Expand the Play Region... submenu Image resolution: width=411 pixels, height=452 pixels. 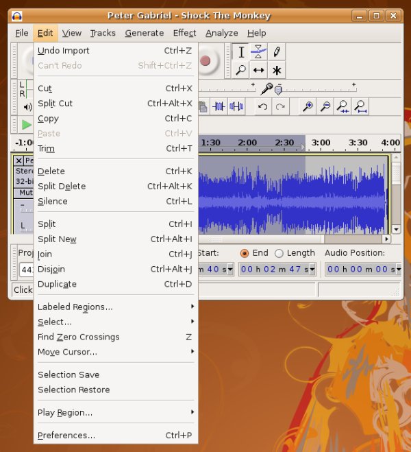pyautogui.click(x=115, y=412)
